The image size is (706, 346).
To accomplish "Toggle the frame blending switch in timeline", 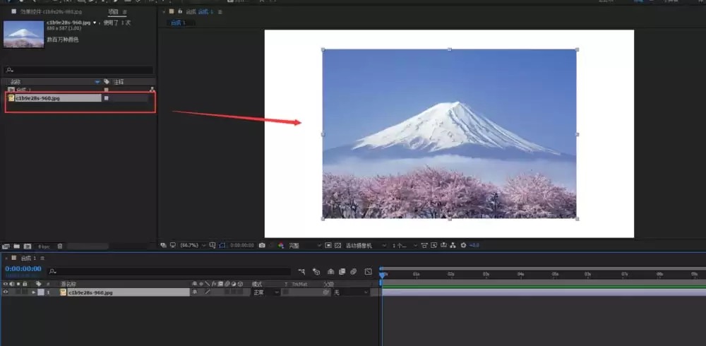I will (x=342, y=272).
